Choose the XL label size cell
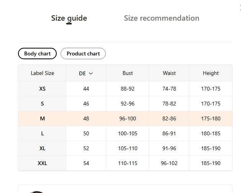Viewport: 241px width, 193px height. [42, 148]
